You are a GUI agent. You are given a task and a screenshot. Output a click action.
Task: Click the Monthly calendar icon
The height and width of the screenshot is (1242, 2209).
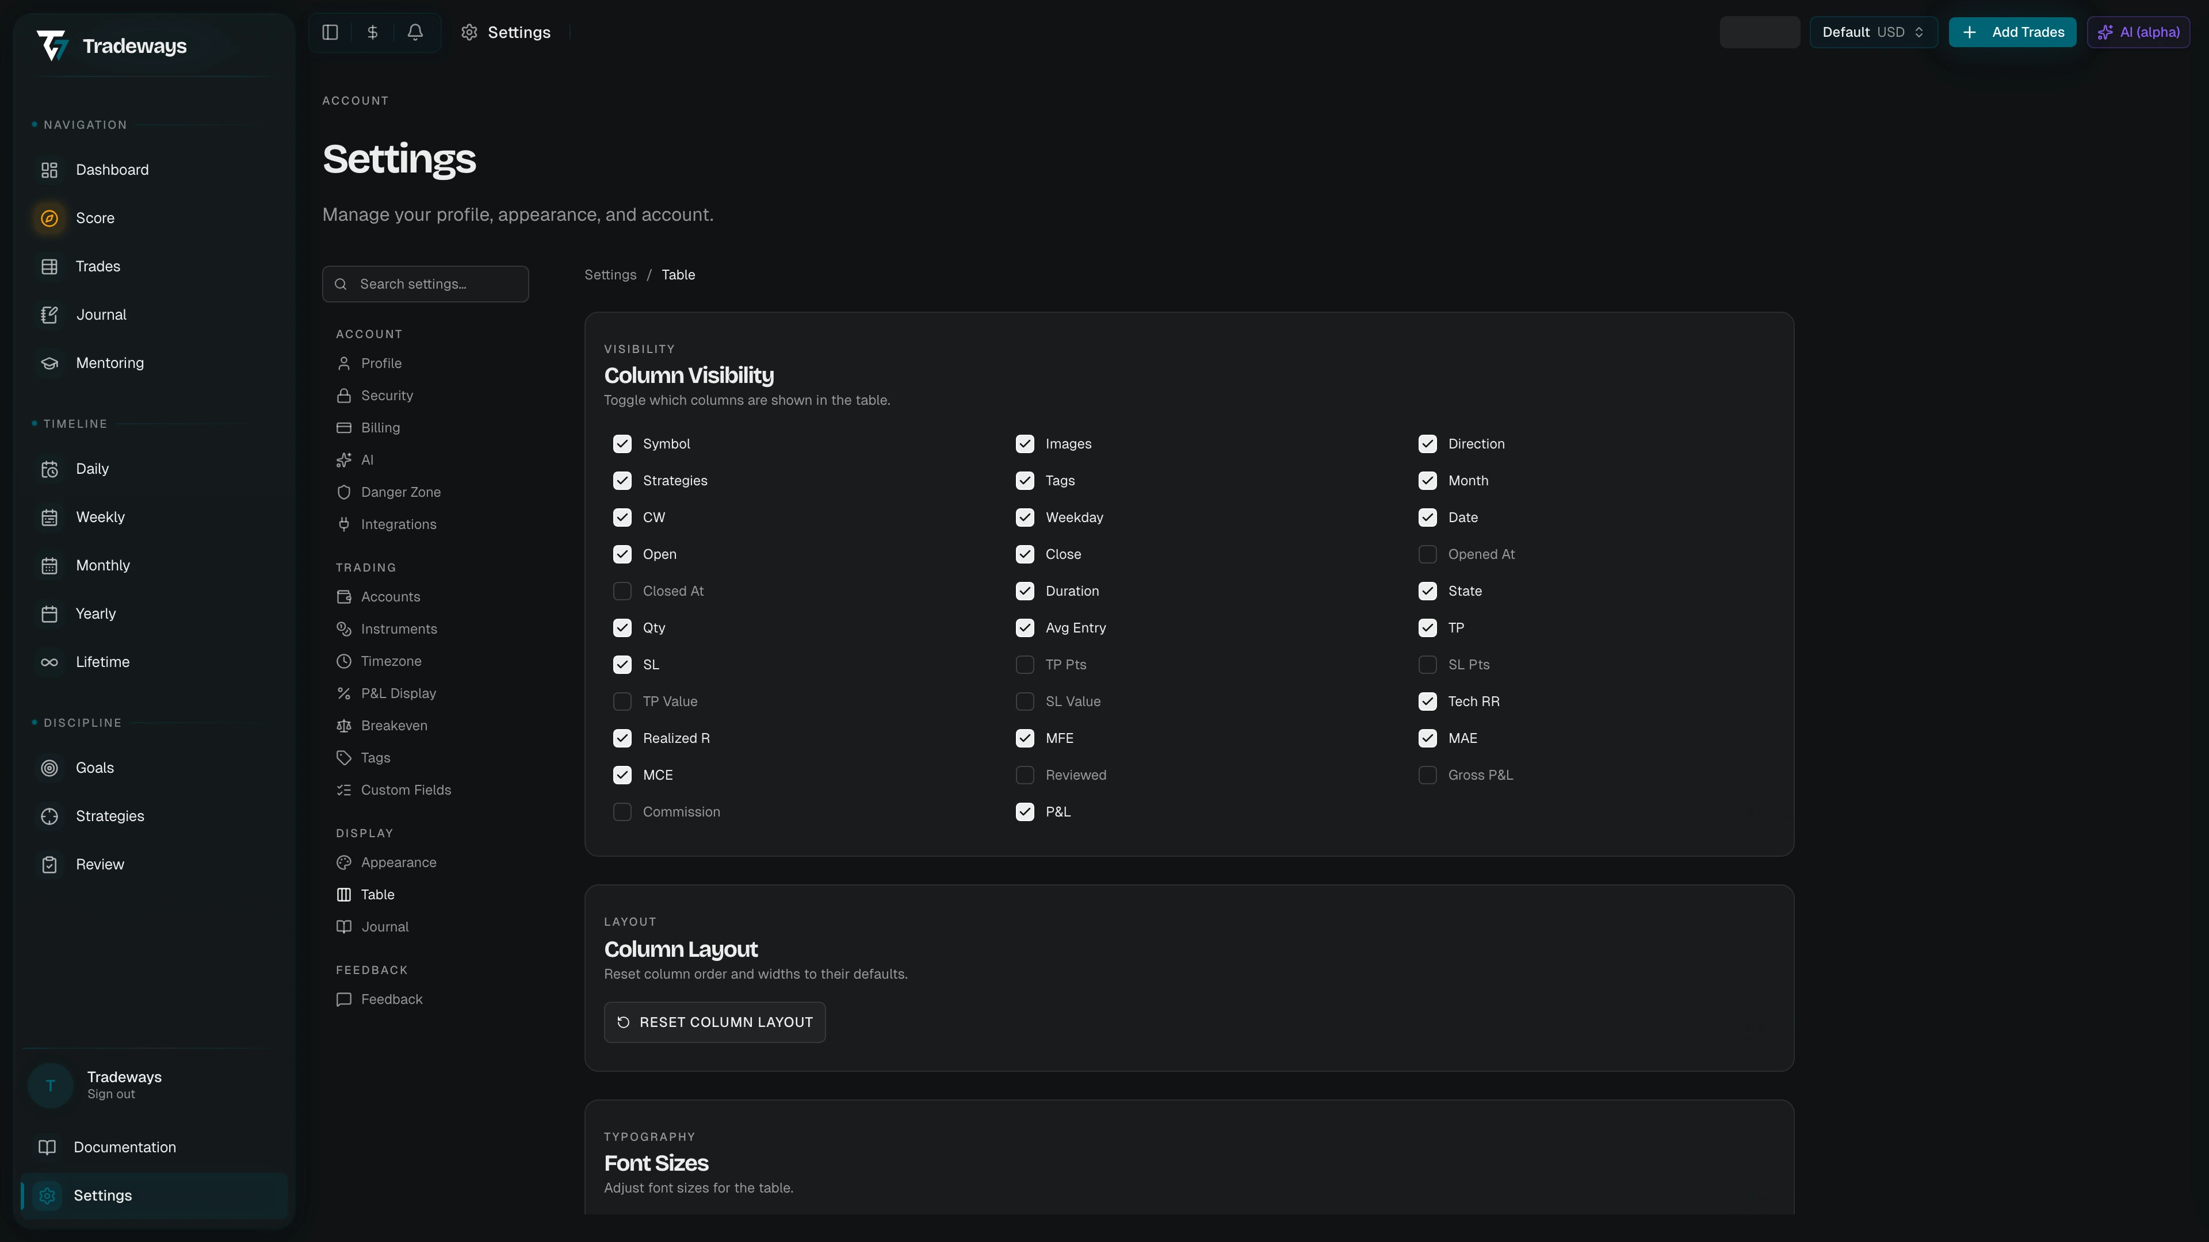(49, 566)
